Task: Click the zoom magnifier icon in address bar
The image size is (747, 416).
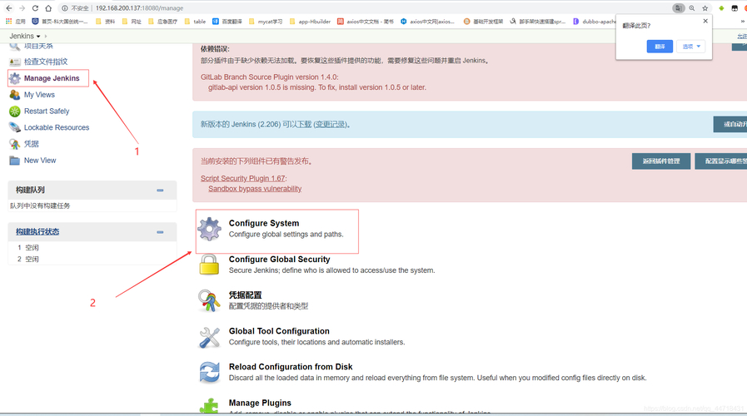Action: pyautogui.click(x=692, y=8)
